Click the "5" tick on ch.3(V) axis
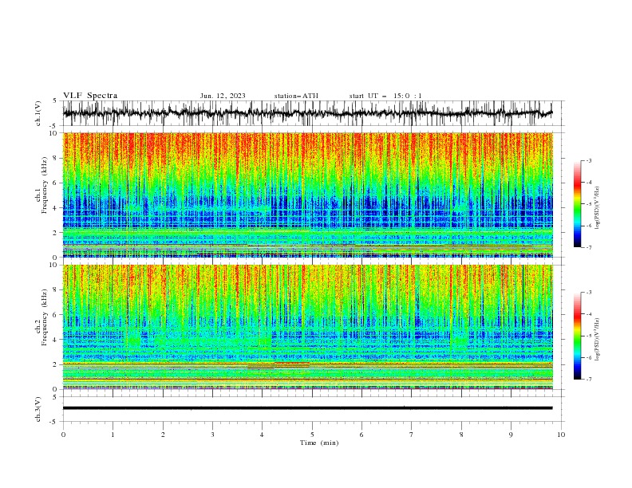 54,396
